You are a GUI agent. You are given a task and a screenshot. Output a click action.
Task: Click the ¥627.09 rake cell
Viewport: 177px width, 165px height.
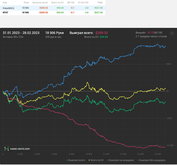click(98, 8)
